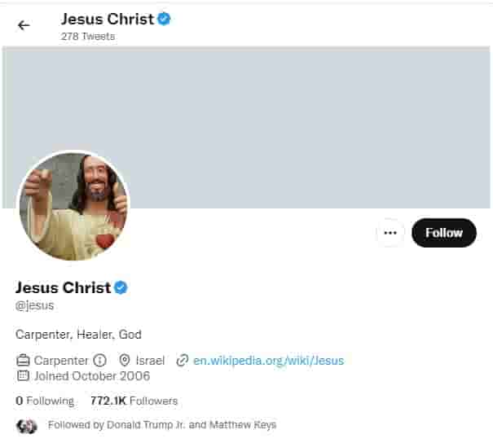View the 0 Following list

coord(45,401)
